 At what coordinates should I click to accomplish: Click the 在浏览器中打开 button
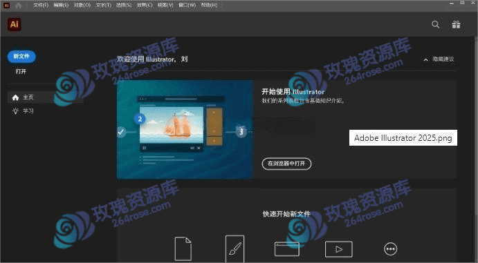tap(286, 164)
